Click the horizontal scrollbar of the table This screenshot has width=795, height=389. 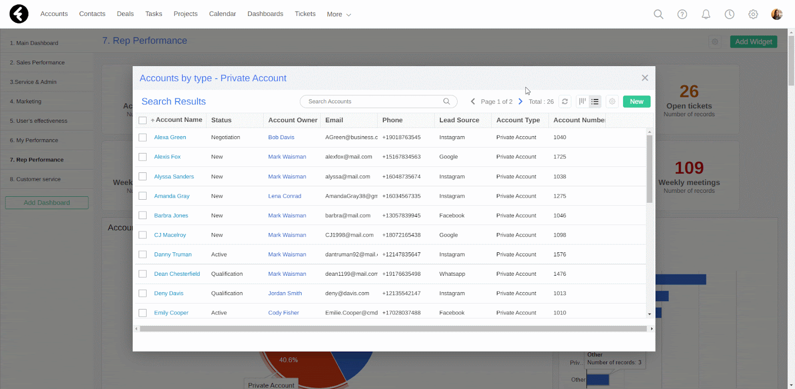393,329
